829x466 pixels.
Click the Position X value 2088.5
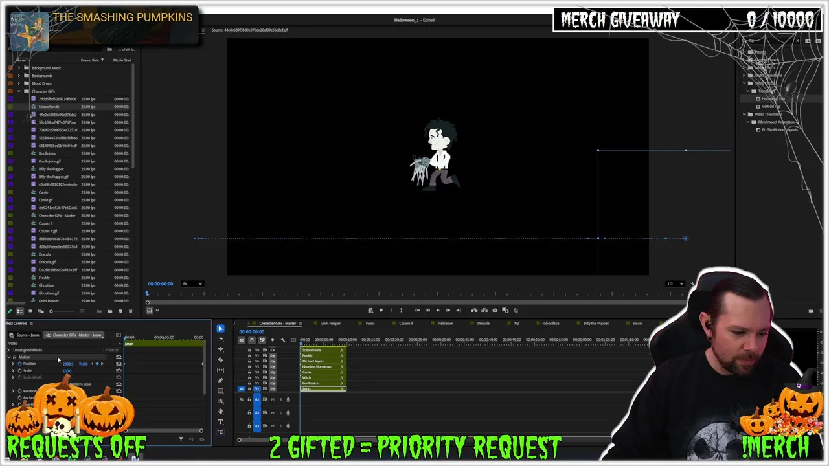tap(68, 364)
